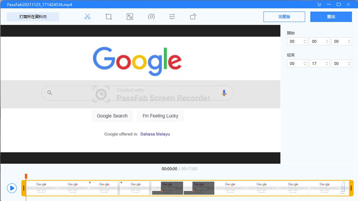Click the 結束 first time field
This screenshot has height=201, width=358.
(295, 64)
